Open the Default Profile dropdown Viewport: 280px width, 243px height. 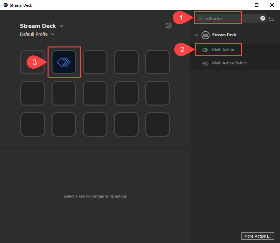coord(53,34)
